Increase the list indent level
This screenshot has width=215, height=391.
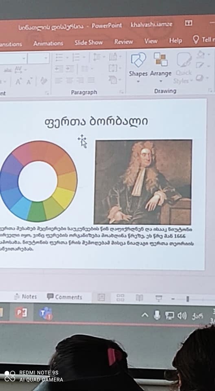click(70, 69)
